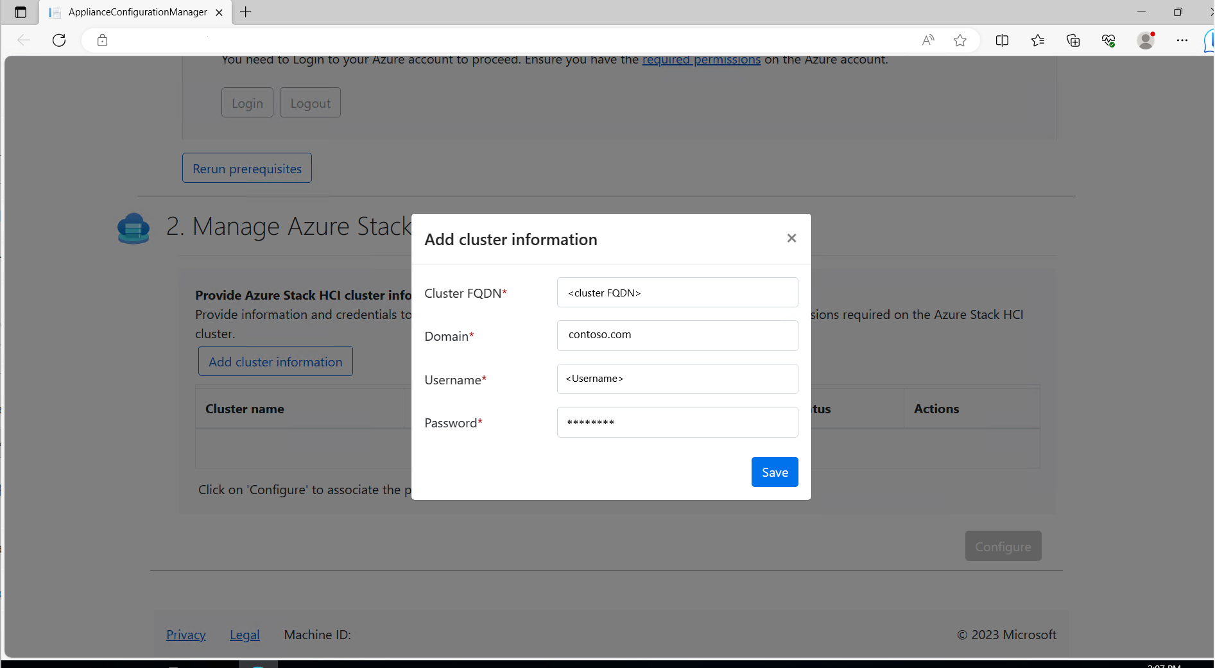This screenshot has height=668, width=1215.
Task: Open the Privacy link
Action: 186,635
